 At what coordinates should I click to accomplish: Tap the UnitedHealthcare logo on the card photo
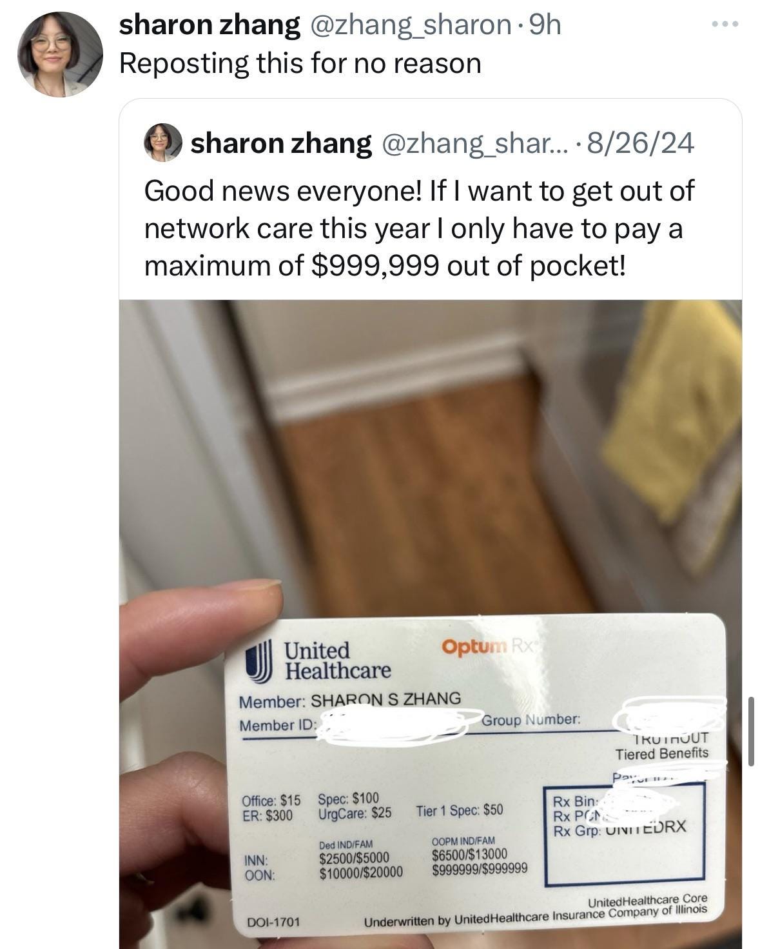(318, 660)
